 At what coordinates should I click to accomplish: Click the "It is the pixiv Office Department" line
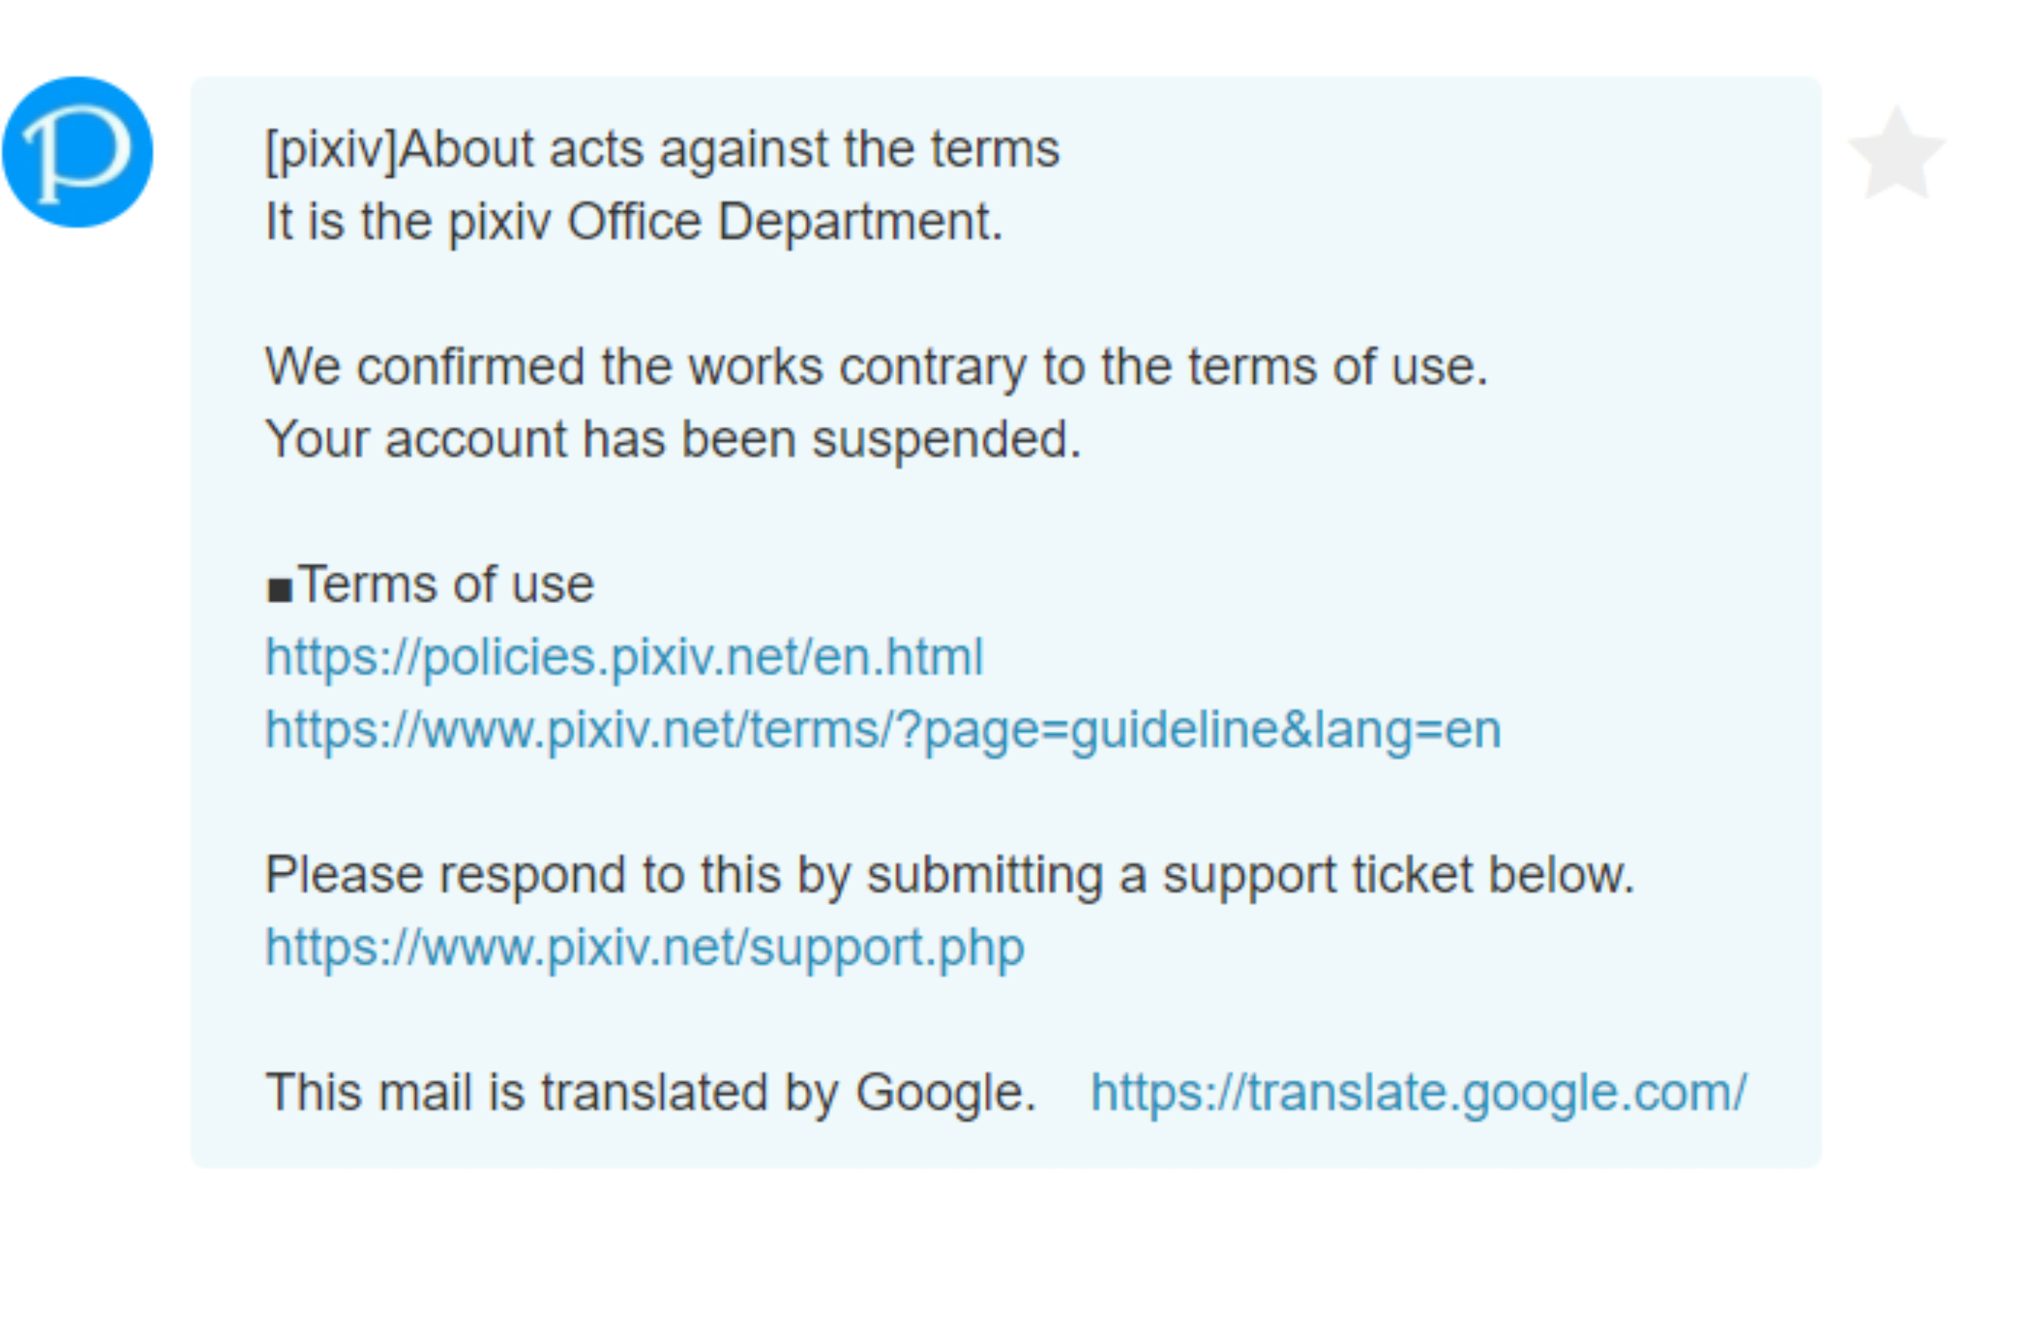(x=634, y=222)
